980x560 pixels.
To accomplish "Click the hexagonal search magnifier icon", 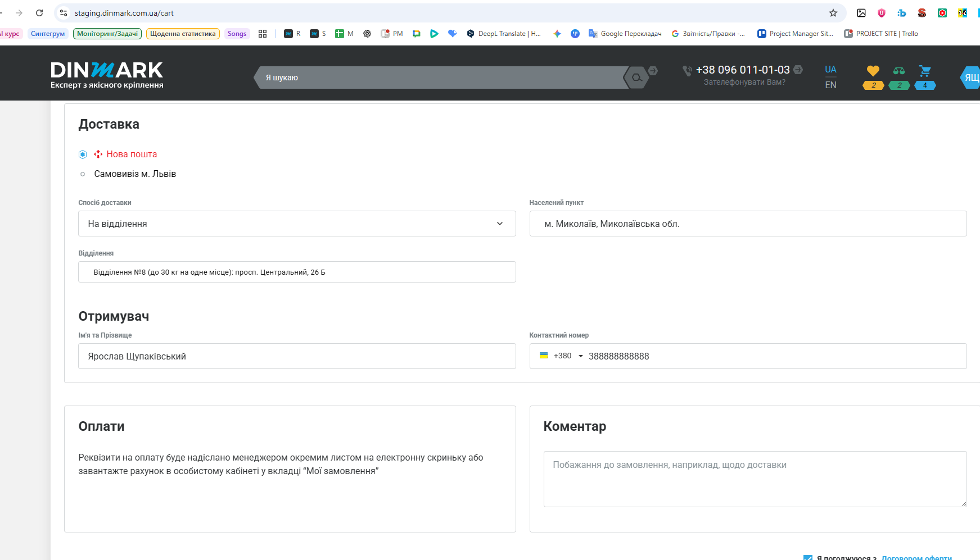I will tap(636, 78).
